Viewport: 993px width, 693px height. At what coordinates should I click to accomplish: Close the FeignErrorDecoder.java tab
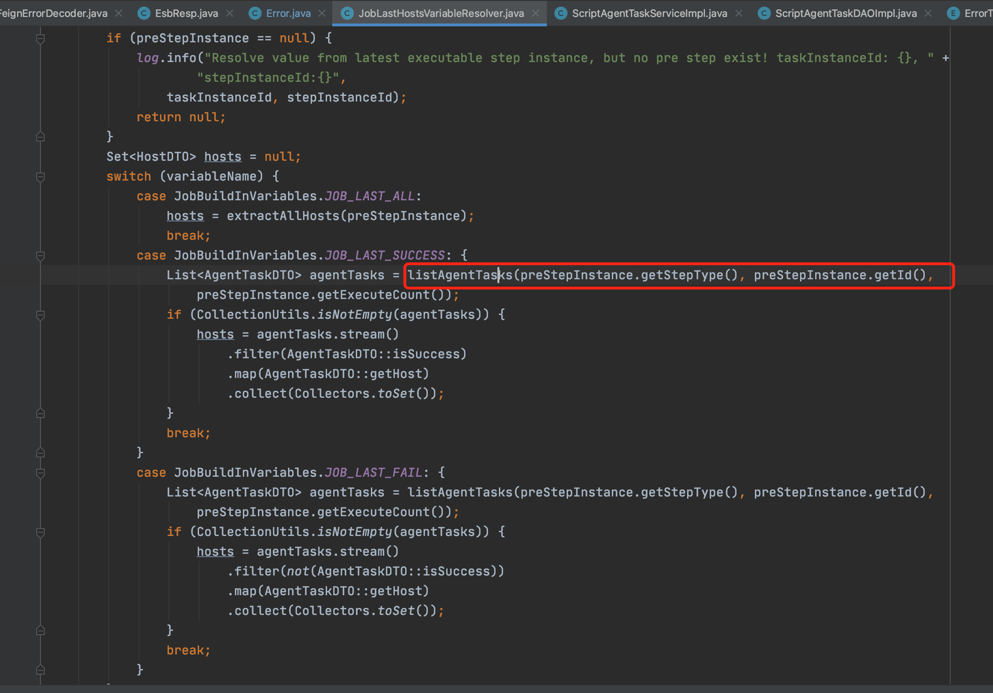coord(119,13)
